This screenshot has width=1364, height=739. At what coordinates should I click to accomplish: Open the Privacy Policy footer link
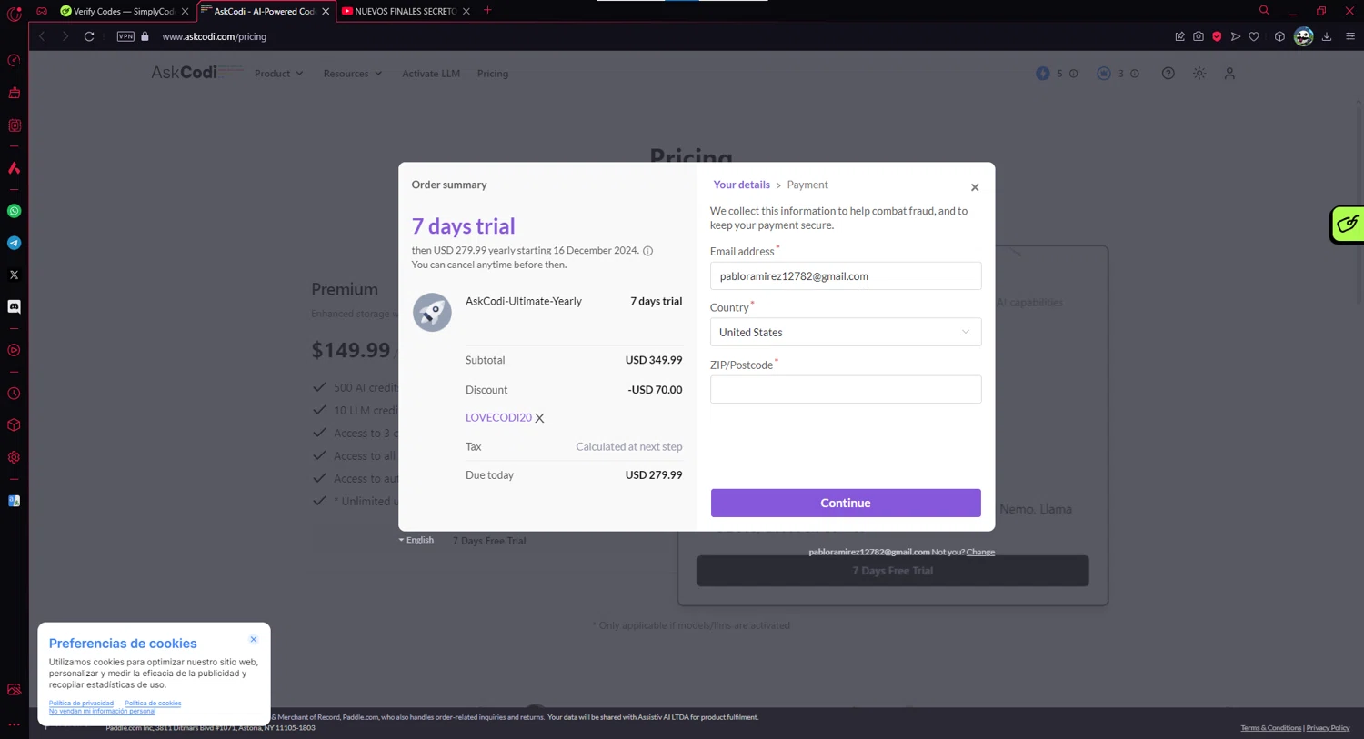[1328, 728]
